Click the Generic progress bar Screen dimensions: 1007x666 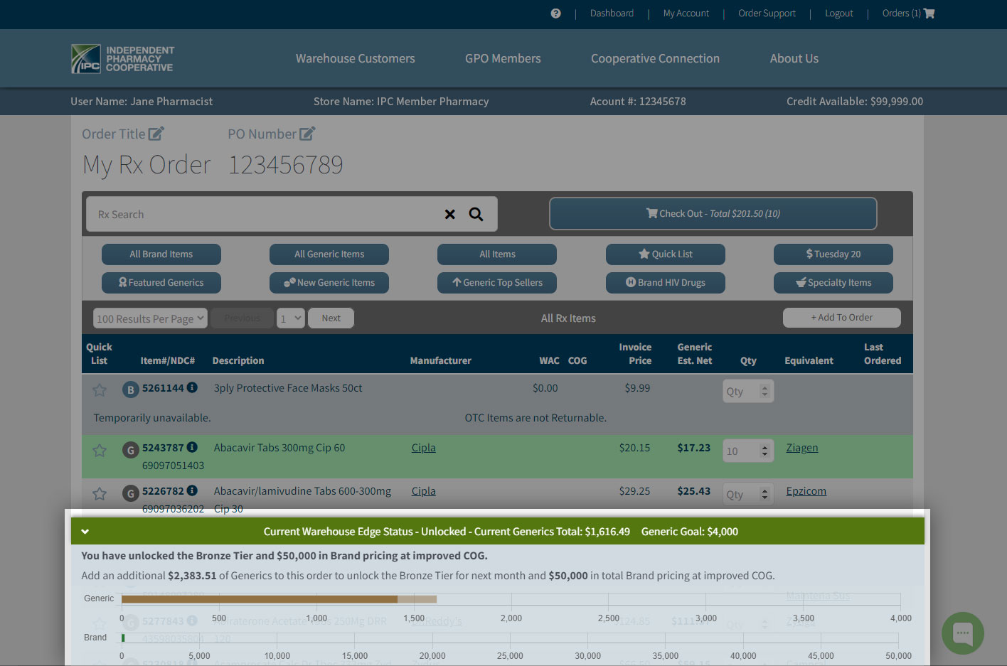click(279, 599)
